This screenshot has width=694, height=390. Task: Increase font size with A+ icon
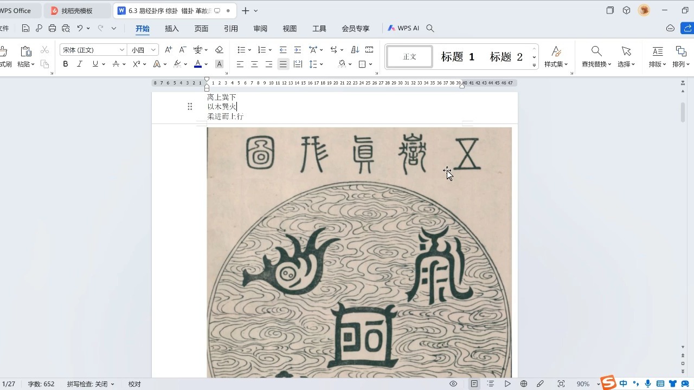pos(168,50)
